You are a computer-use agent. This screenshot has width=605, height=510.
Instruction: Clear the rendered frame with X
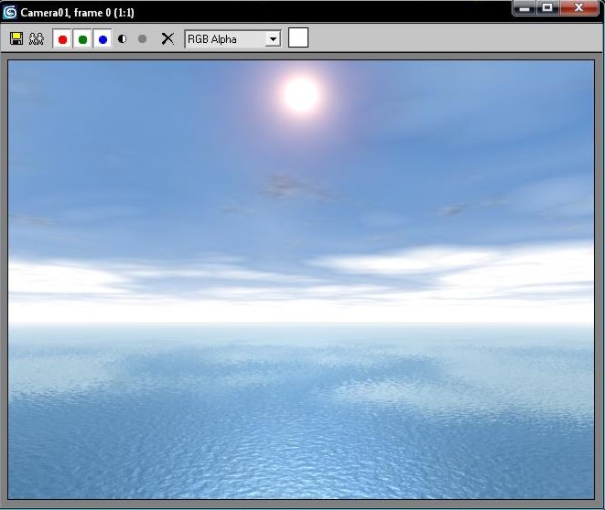point(167,38)
